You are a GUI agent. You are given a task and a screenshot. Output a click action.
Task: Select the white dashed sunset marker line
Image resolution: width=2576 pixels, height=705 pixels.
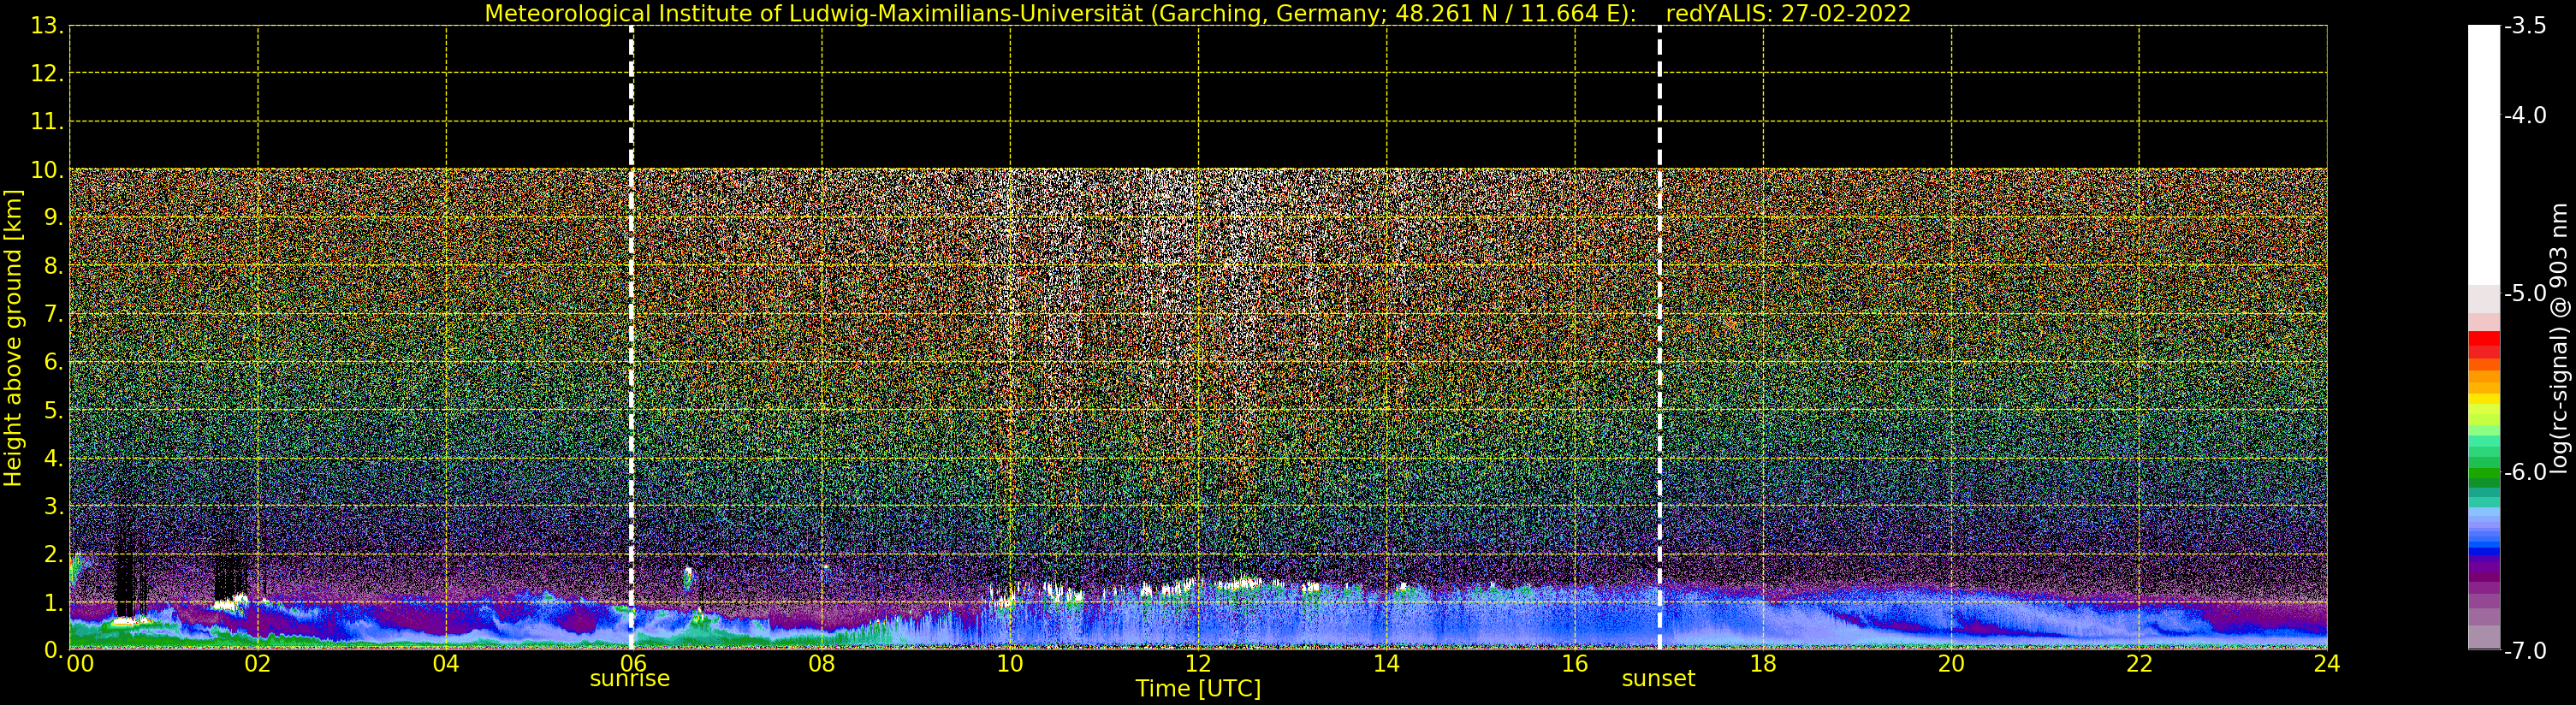(1660, 337)
